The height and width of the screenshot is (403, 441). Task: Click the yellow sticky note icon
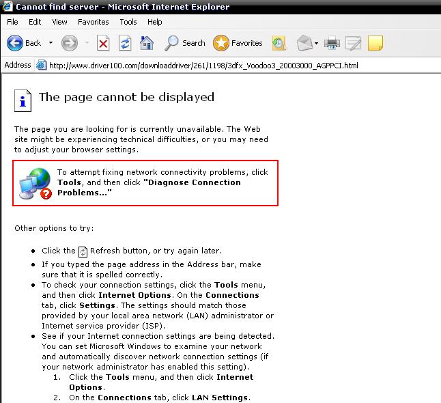tap(375, 43)
